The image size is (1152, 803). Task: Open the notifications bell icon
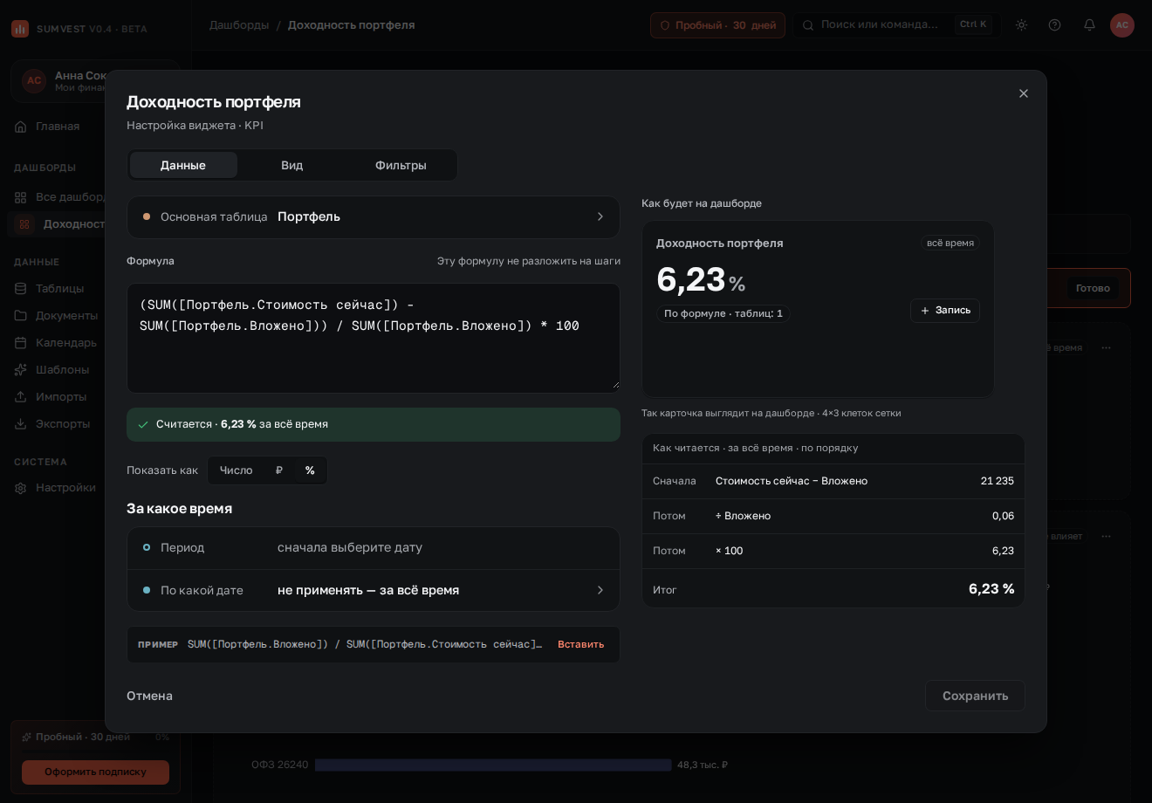(1089, 24)
